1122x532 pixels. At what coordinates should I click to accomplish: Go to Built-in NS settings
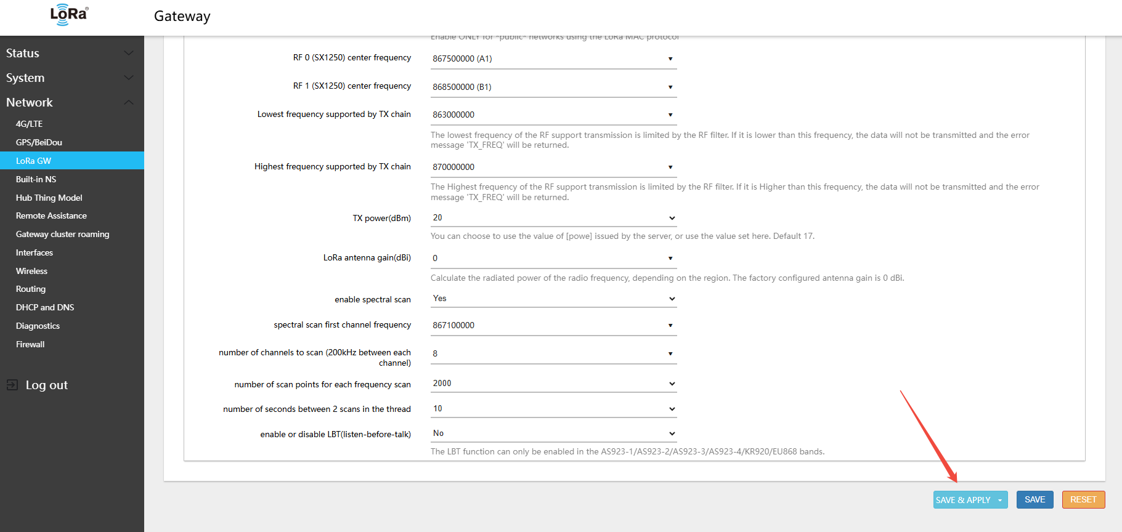tap(36, 179)
